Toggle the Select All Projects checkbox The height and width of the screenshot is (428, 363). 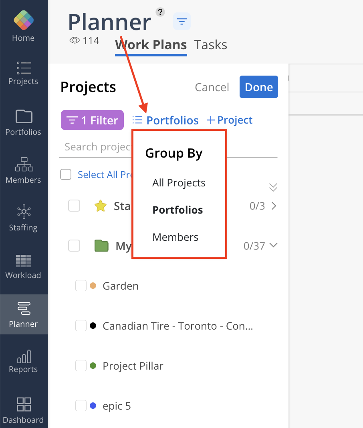[x=66, y=174]
